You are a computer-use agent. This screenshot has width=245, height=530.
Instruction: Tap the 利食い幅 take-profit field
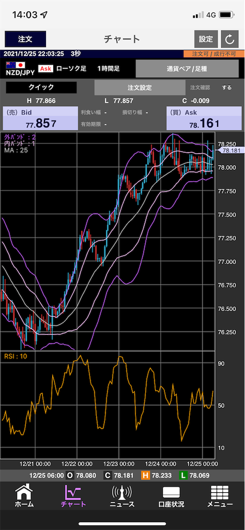tap(94, 112)
